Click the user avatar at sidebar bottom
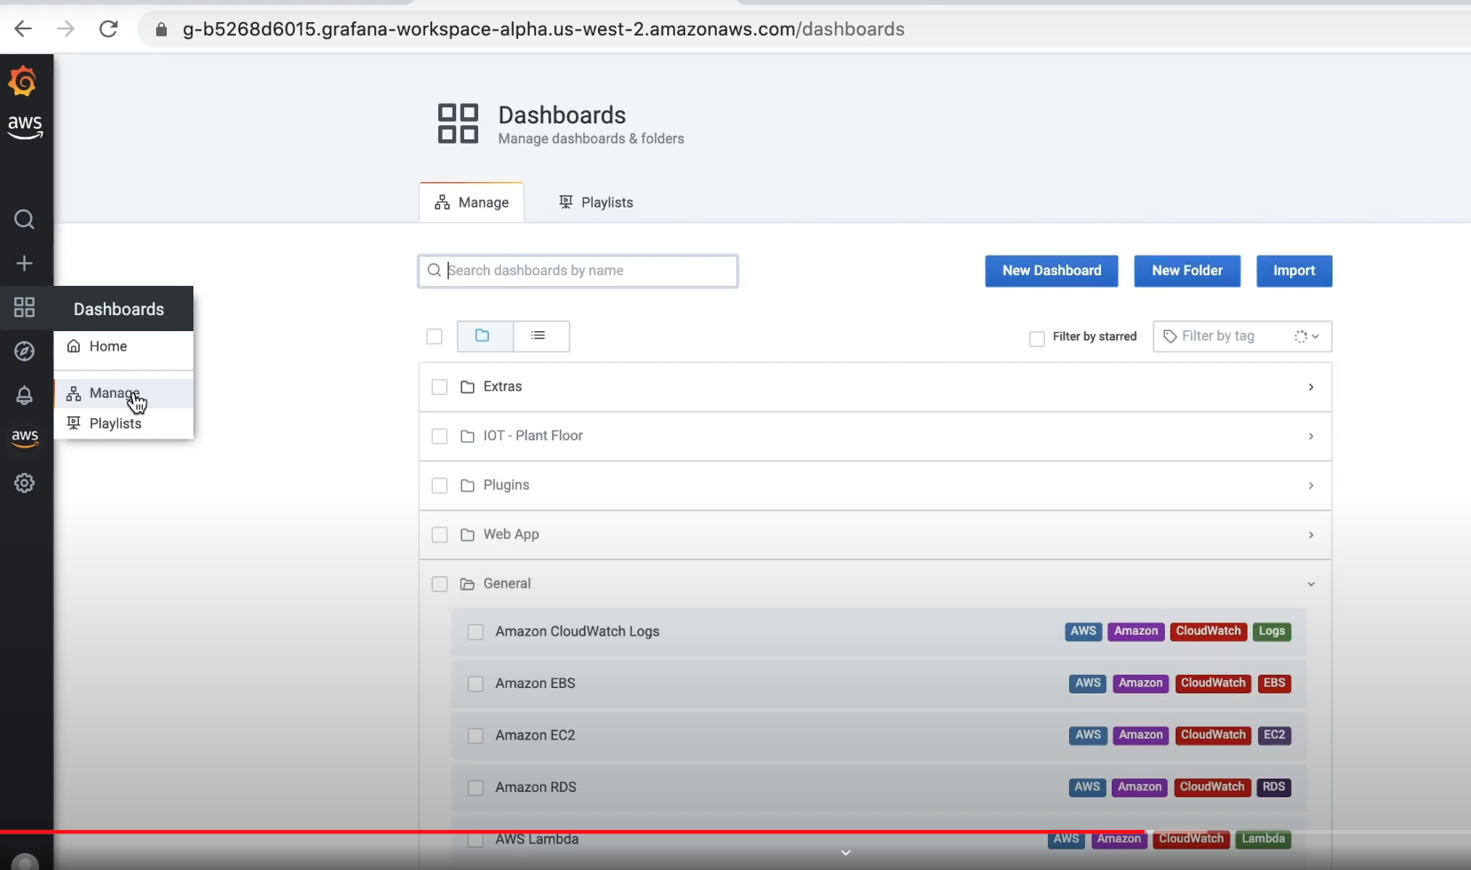 point(25,862)
